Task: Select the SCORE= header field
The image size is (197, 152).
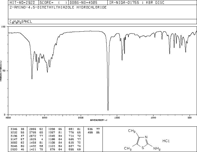Action: [53, 2]
